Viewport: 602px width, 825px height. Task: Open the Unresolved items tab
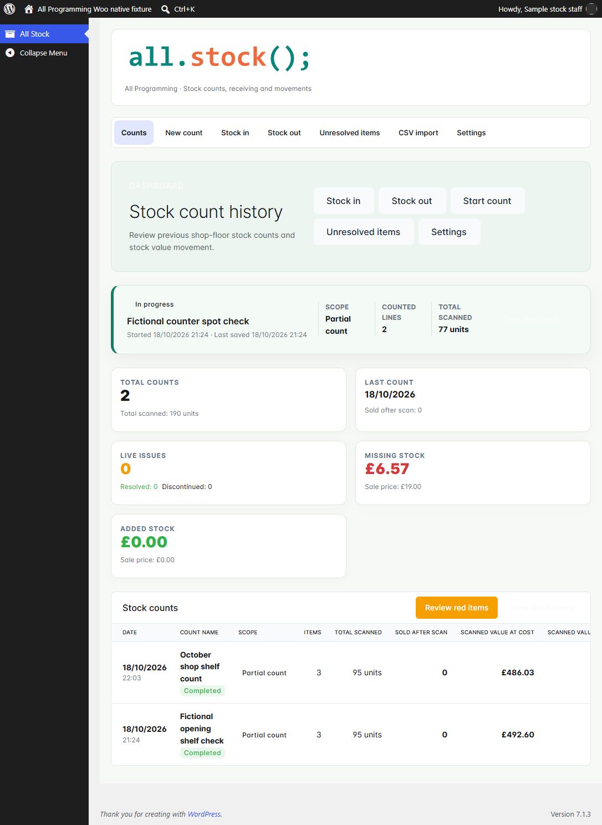pyautogui.click(x=350, y=133)
